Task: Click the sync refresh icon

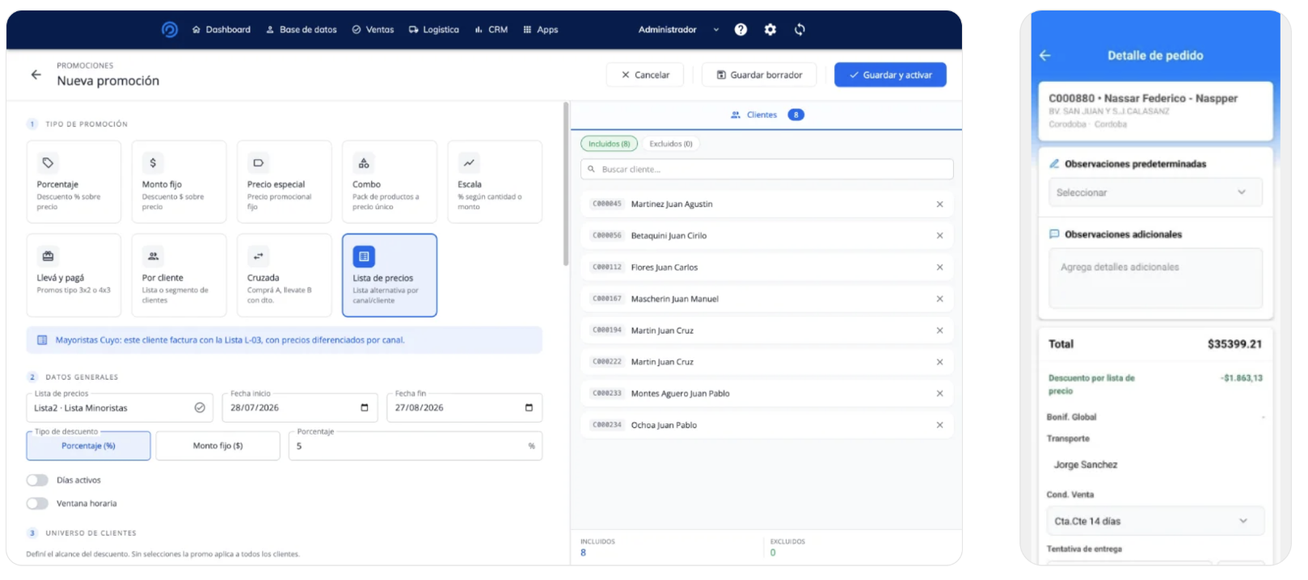Action: pyautogui.click(x=800, y=30)
